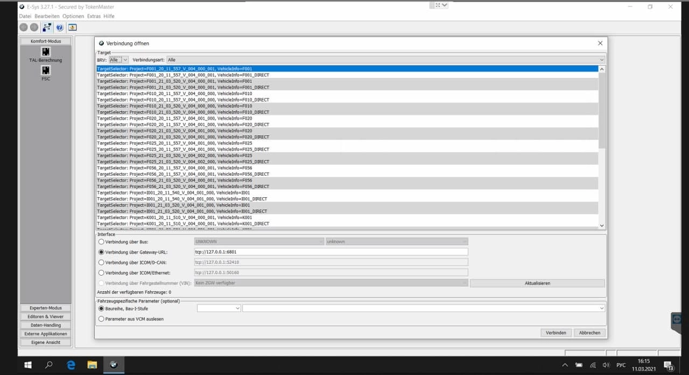Select row F020_21_03_520 with VehicleInfo=F020_DIRECT
This screenshot has width=689, height=375.
click(347, 137)
